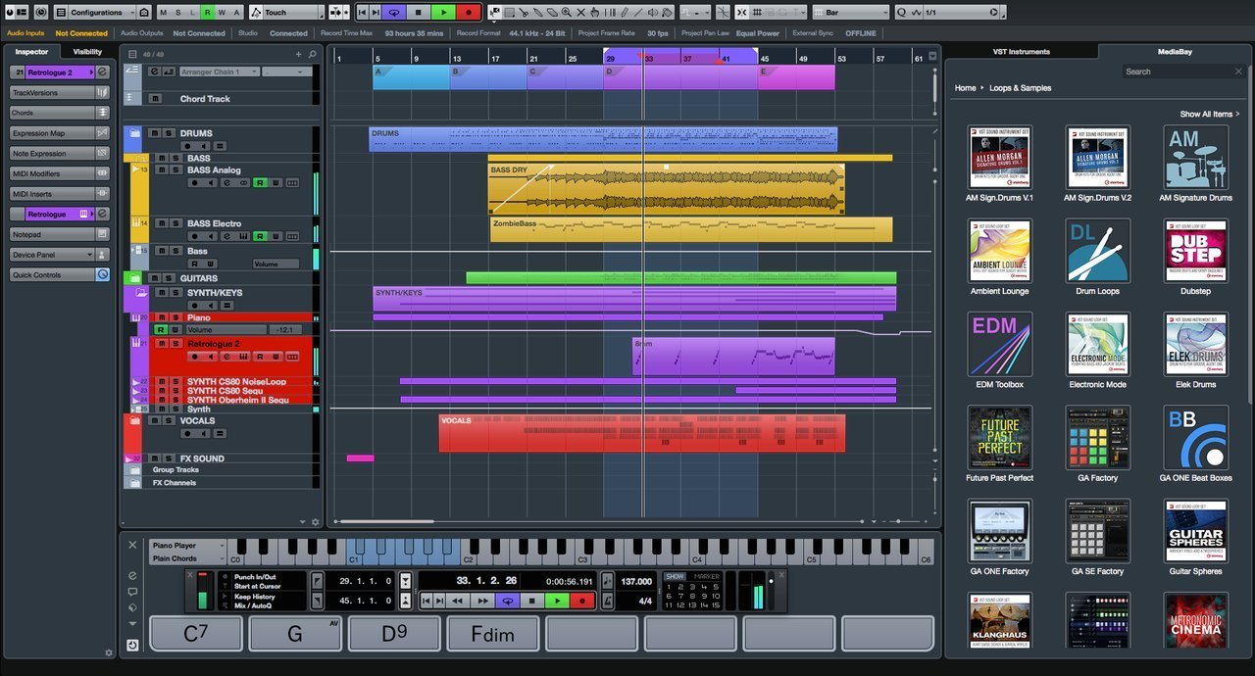
Task: Solo the DRUMS track
Action: (x=169, y=133)
